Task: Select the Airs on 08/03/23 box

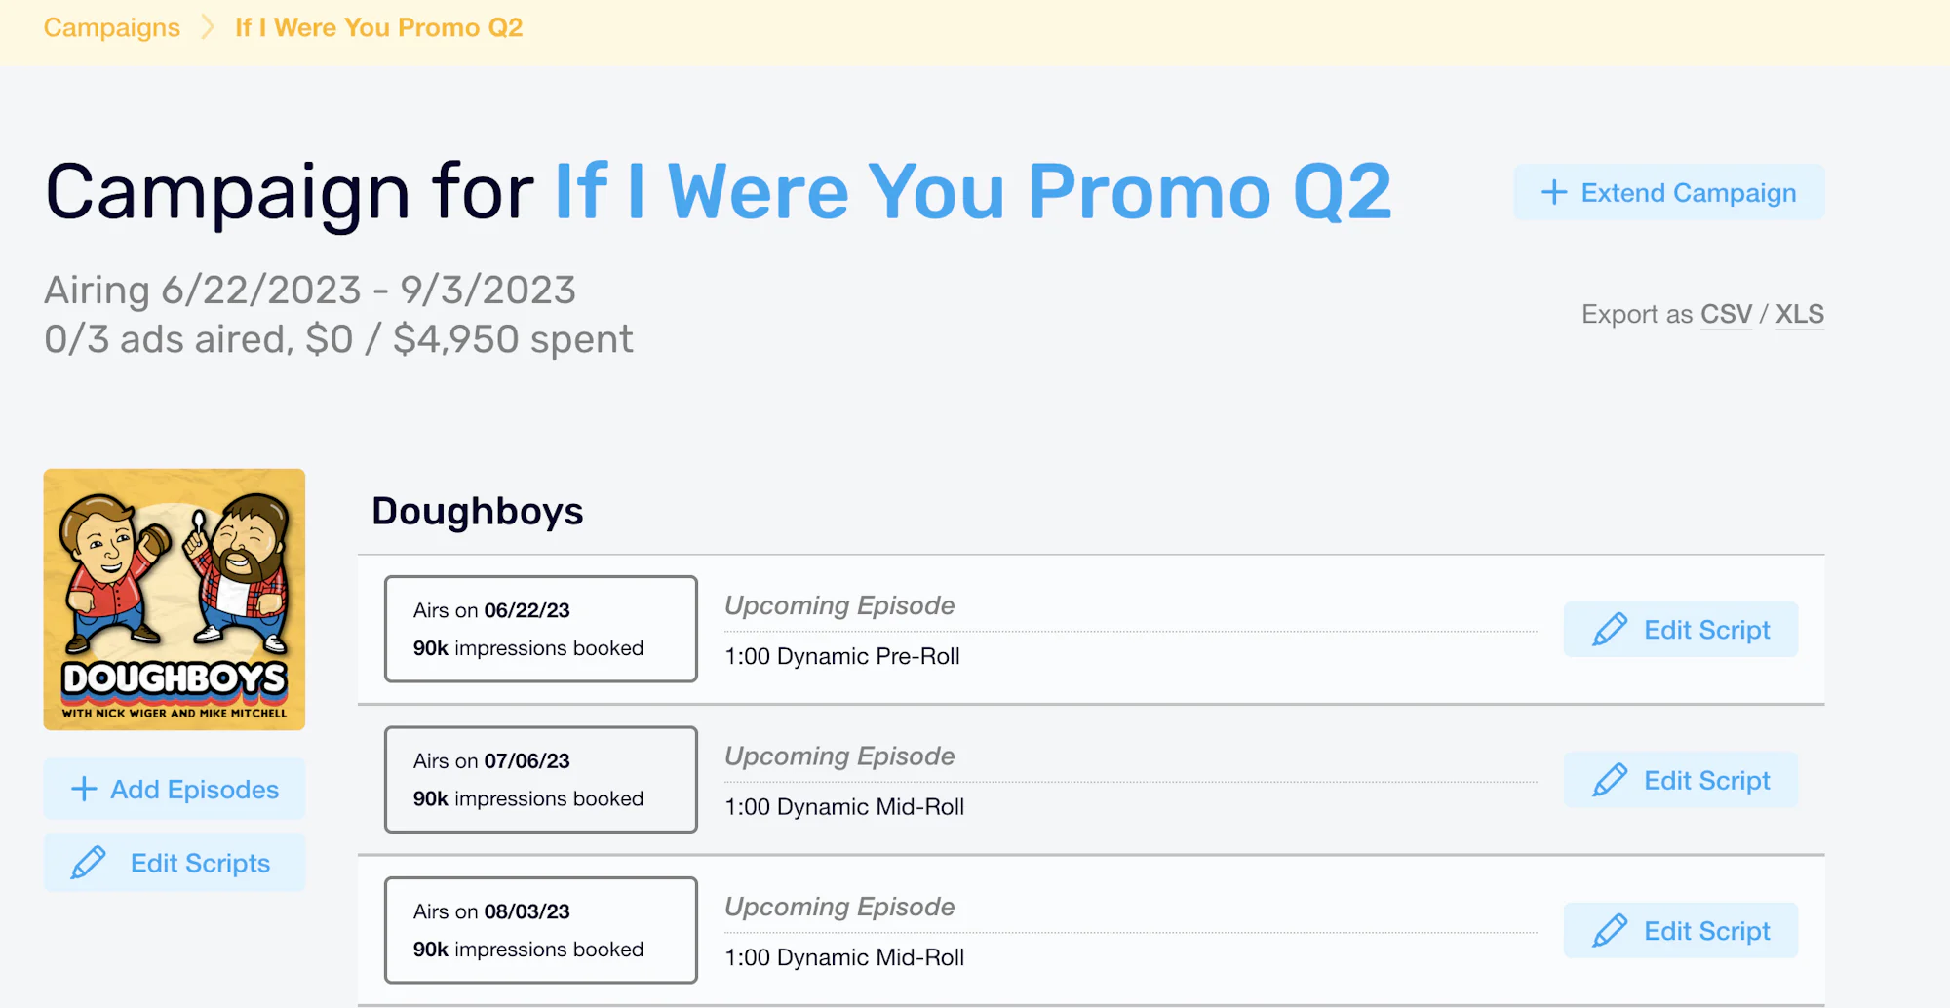Action: [x=541, y=930]
